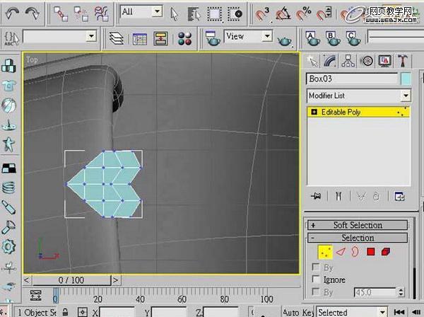Open the Material Editor colored spheres icon

point(185,38)
